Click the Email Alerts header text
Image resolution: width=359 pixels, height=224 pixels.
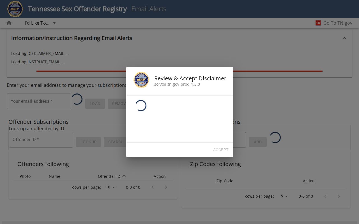(x=149, y=9)
